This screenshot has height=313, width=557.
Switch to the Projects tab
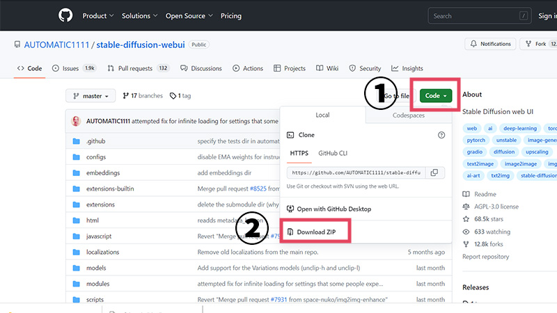[x=290, y=68]
